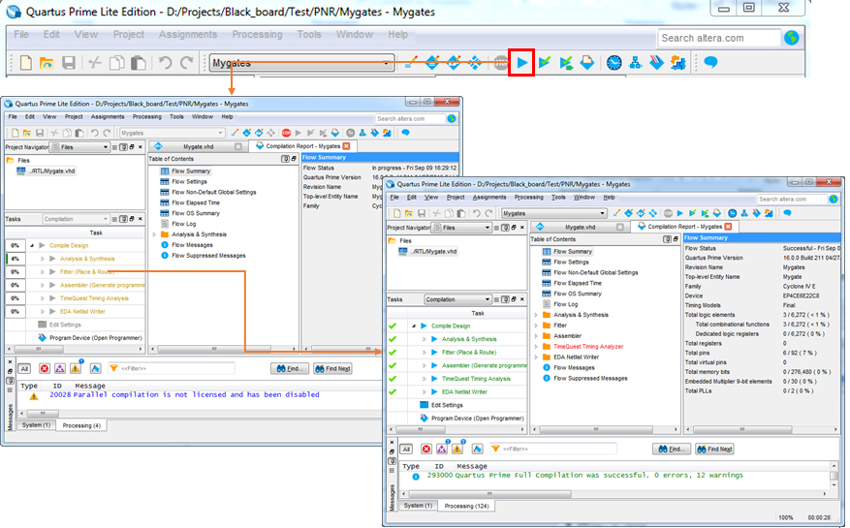Click Paste clipboard icon in top toolbar strip

(139, 63)
